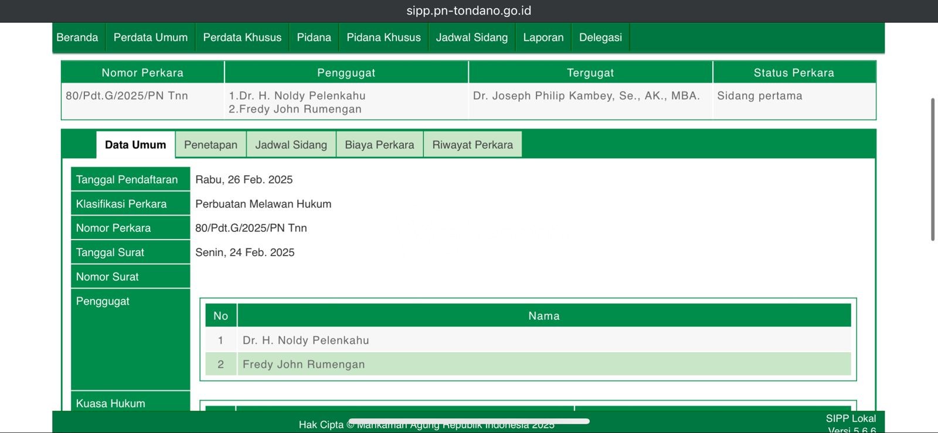This screenshot has height=433, width=938.
Task: Open the Perdata Umum menu
Action: pyautogui.click(x=151, y=37)
